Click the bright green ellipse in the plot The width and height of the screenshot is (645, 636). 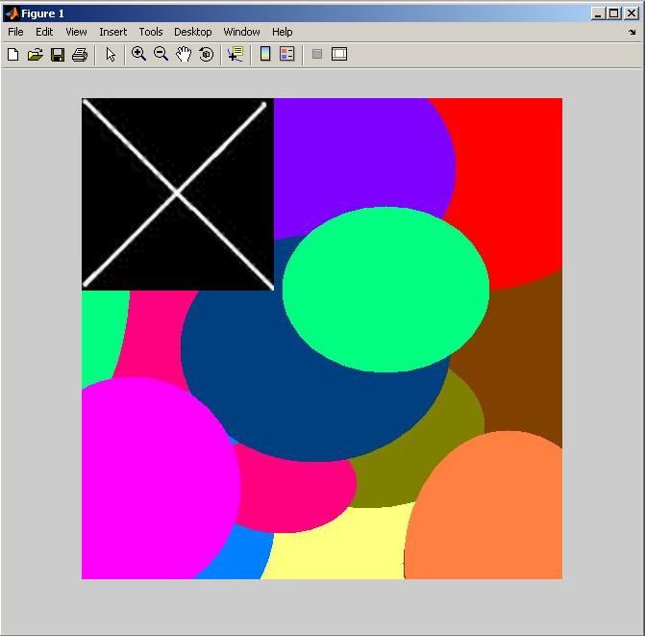point(385,289)
